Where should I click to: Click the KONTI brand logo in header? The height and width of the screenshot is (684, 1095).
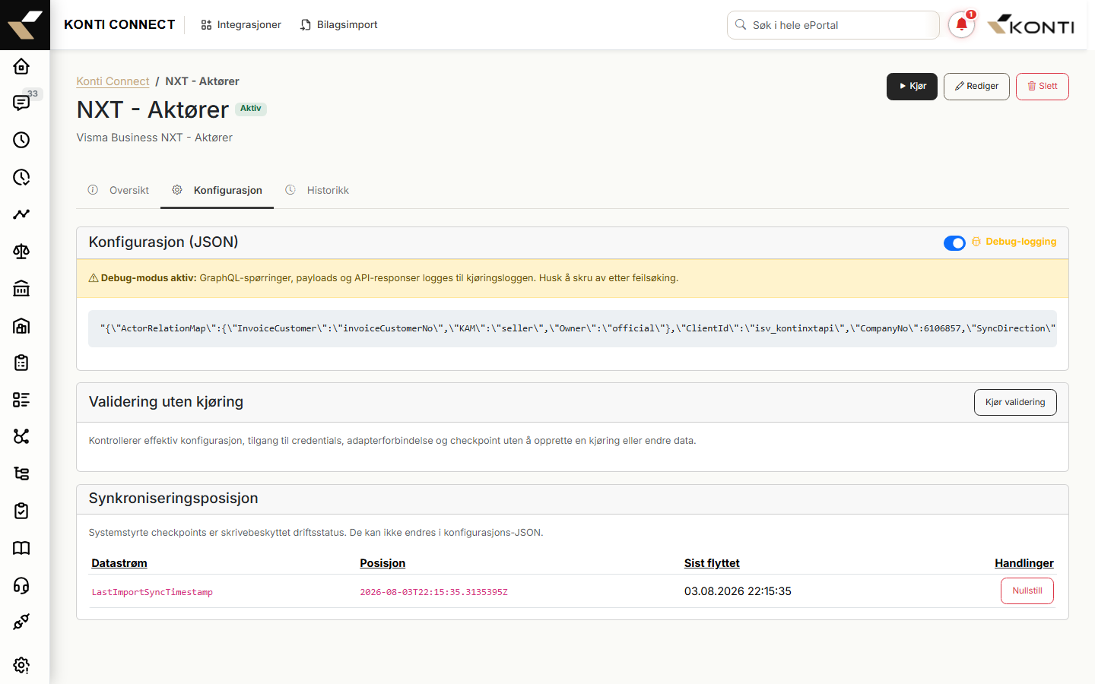(x=1030, y=25)
